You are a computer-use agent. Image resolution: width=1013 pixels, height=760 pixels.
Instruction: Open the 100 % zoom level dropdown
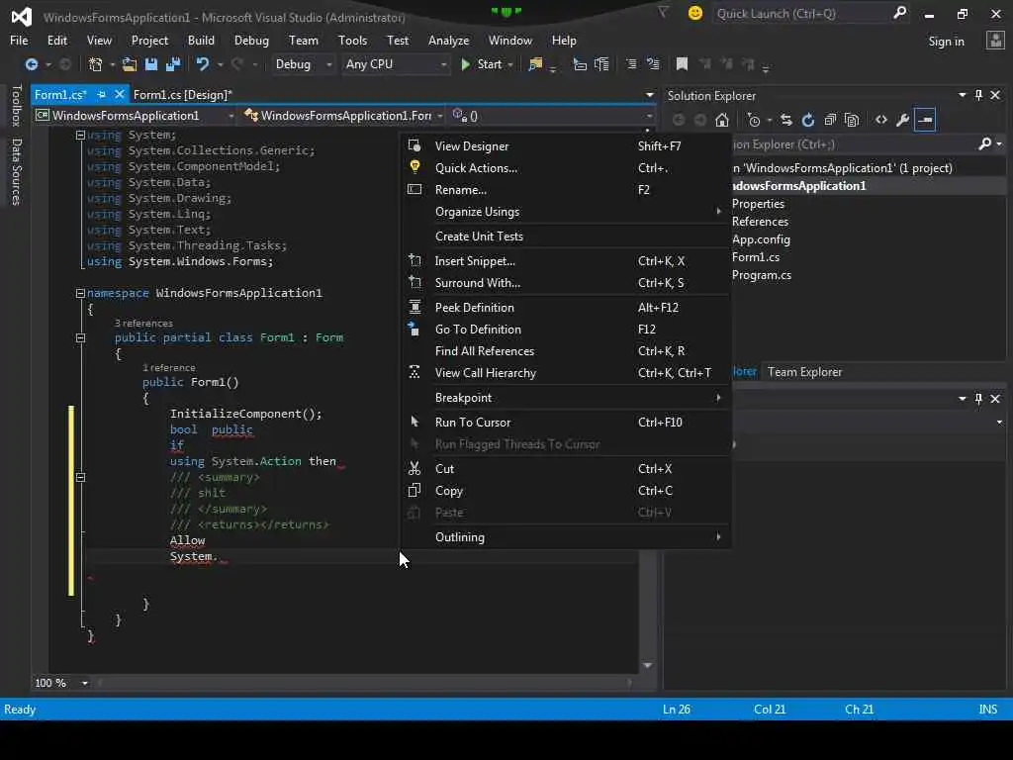[x=85, y=683]
